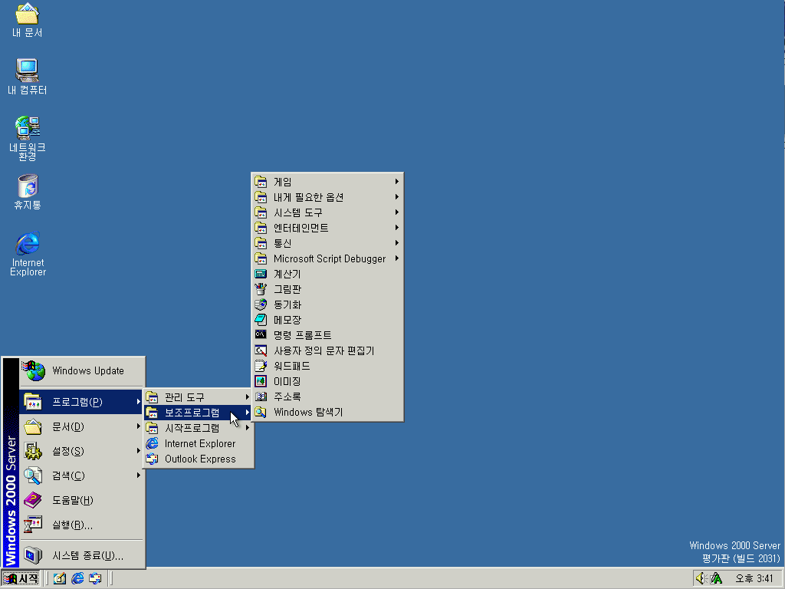Expand the 문서(D) submenu arrow
Image resolution: width=785 pixels, height=589 pixels.
138,426
